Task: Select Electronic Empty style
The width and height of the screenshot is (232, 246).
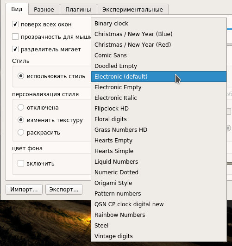Action: point(159,87)
